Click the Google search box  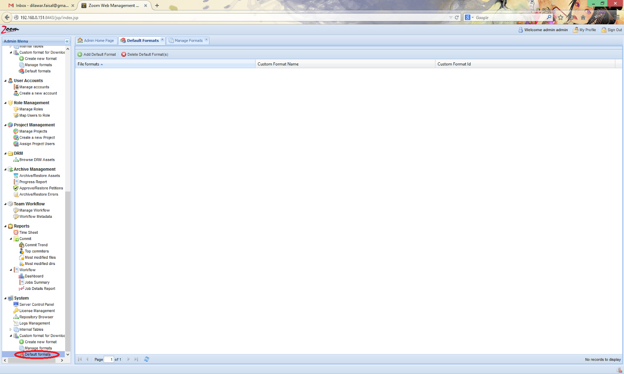(509, 18)
